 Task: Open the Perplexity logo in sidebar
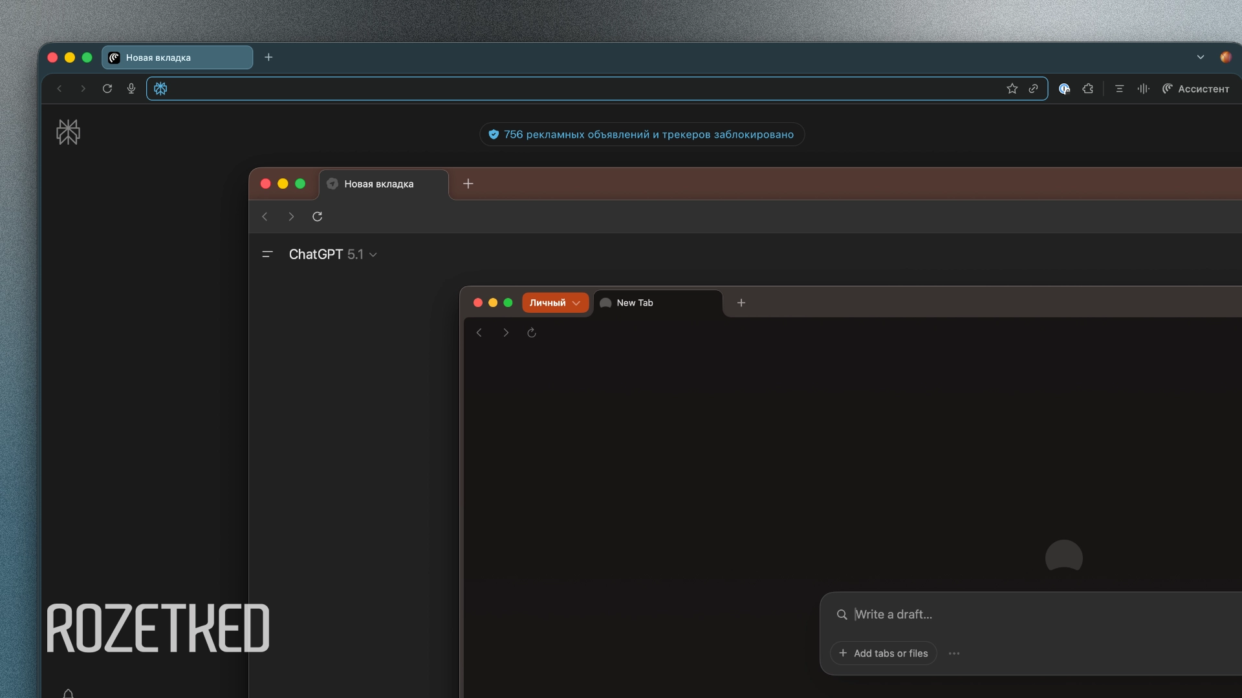point(68,132)
